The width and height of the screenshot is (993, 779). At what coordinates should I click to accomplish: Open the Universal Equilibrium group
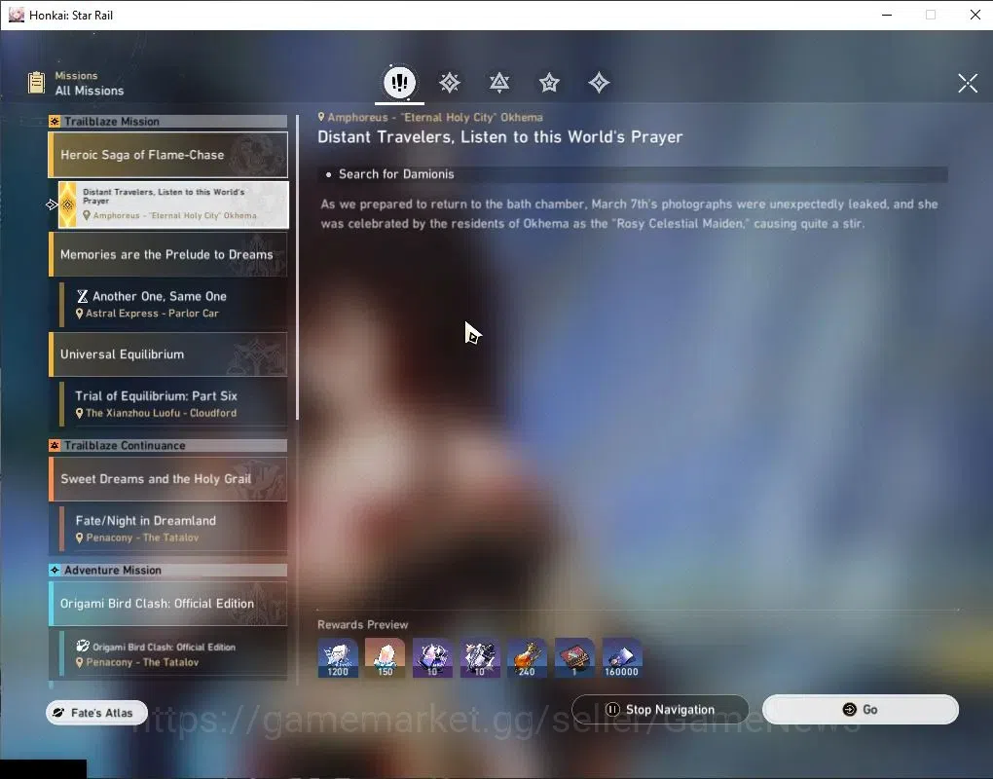[168, 354]
